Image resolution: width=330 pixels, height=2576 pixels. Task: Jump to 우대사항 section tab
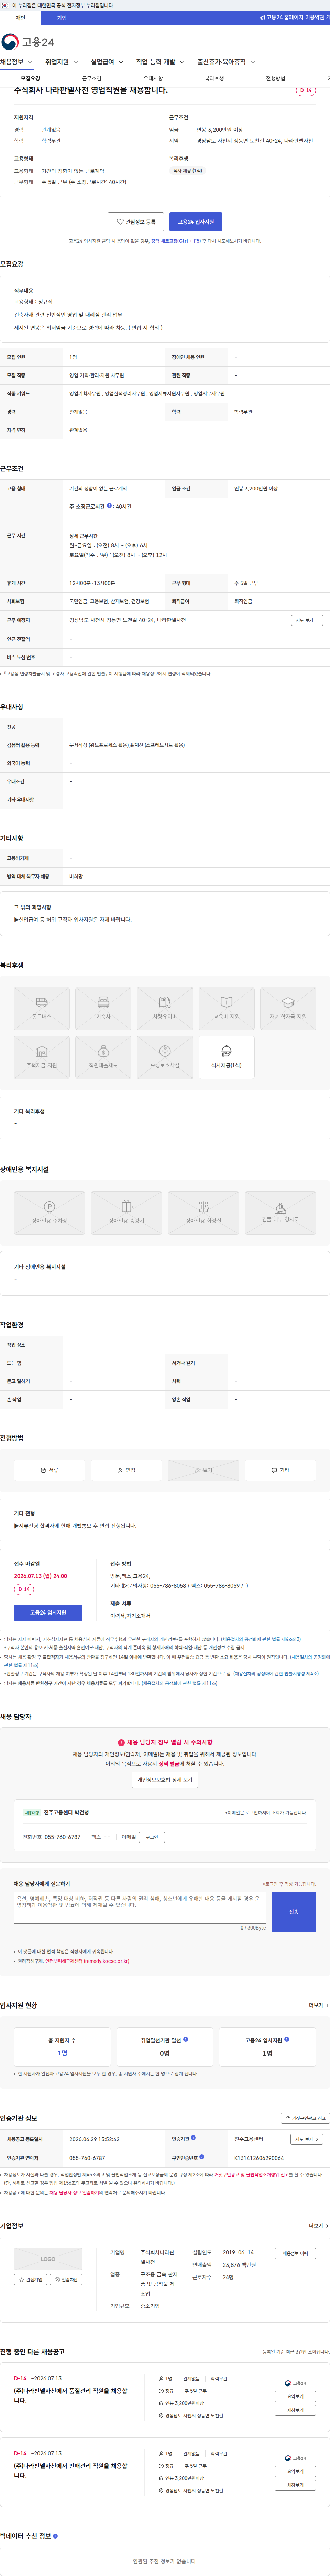click(153, 78)
